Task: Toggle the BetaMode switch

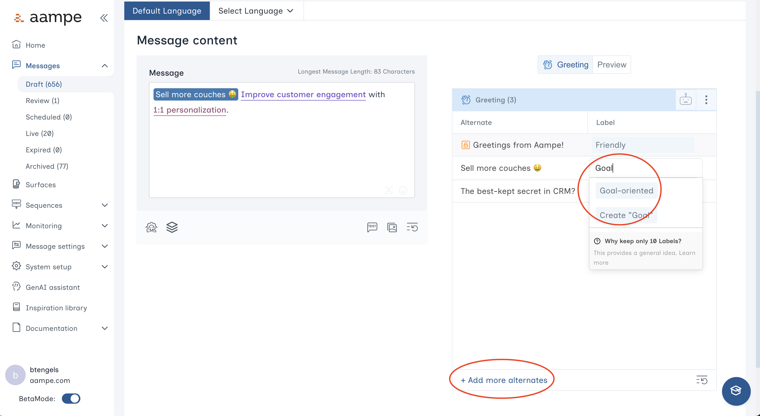Action: click(x=71, y=398)
